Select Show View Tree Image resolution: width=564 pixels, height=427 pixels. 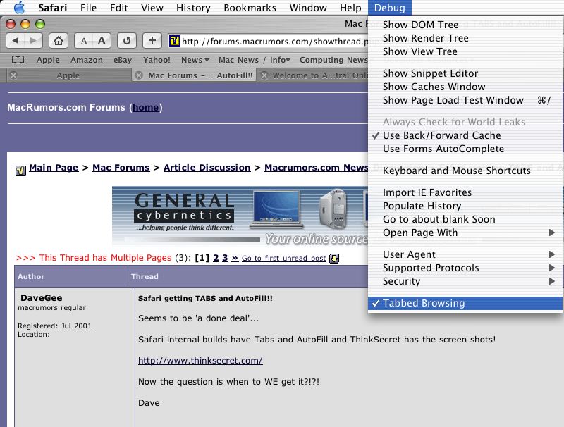[x=465, y=51]
